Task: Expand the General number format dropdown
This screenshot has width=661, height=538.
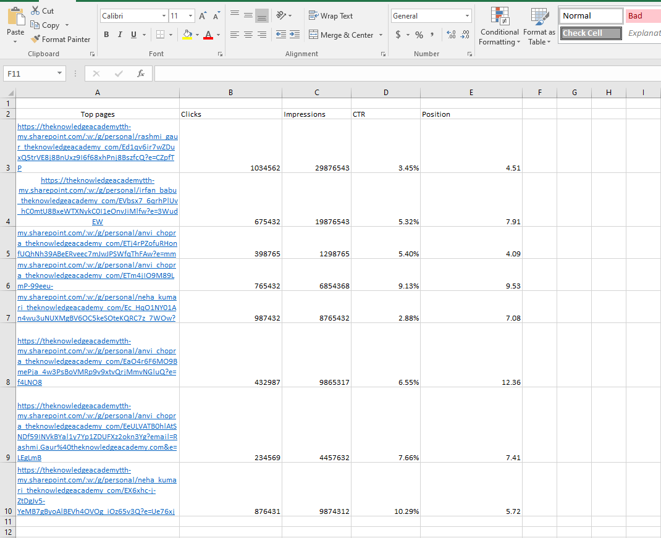Action: coord(466,16)
